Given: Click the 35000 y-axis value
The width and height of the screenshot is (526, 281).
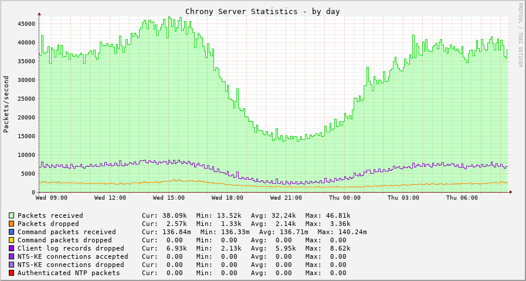Looking at the screenshot, I should pyautogui.click(x=26, y=61).
